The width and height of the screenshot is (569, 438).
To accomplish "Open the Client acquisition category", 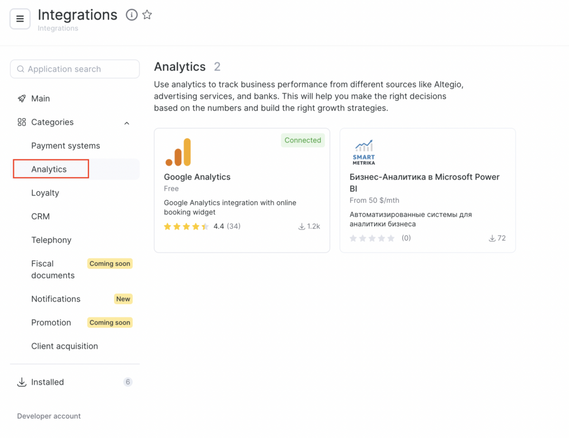I will coord(64,346).
